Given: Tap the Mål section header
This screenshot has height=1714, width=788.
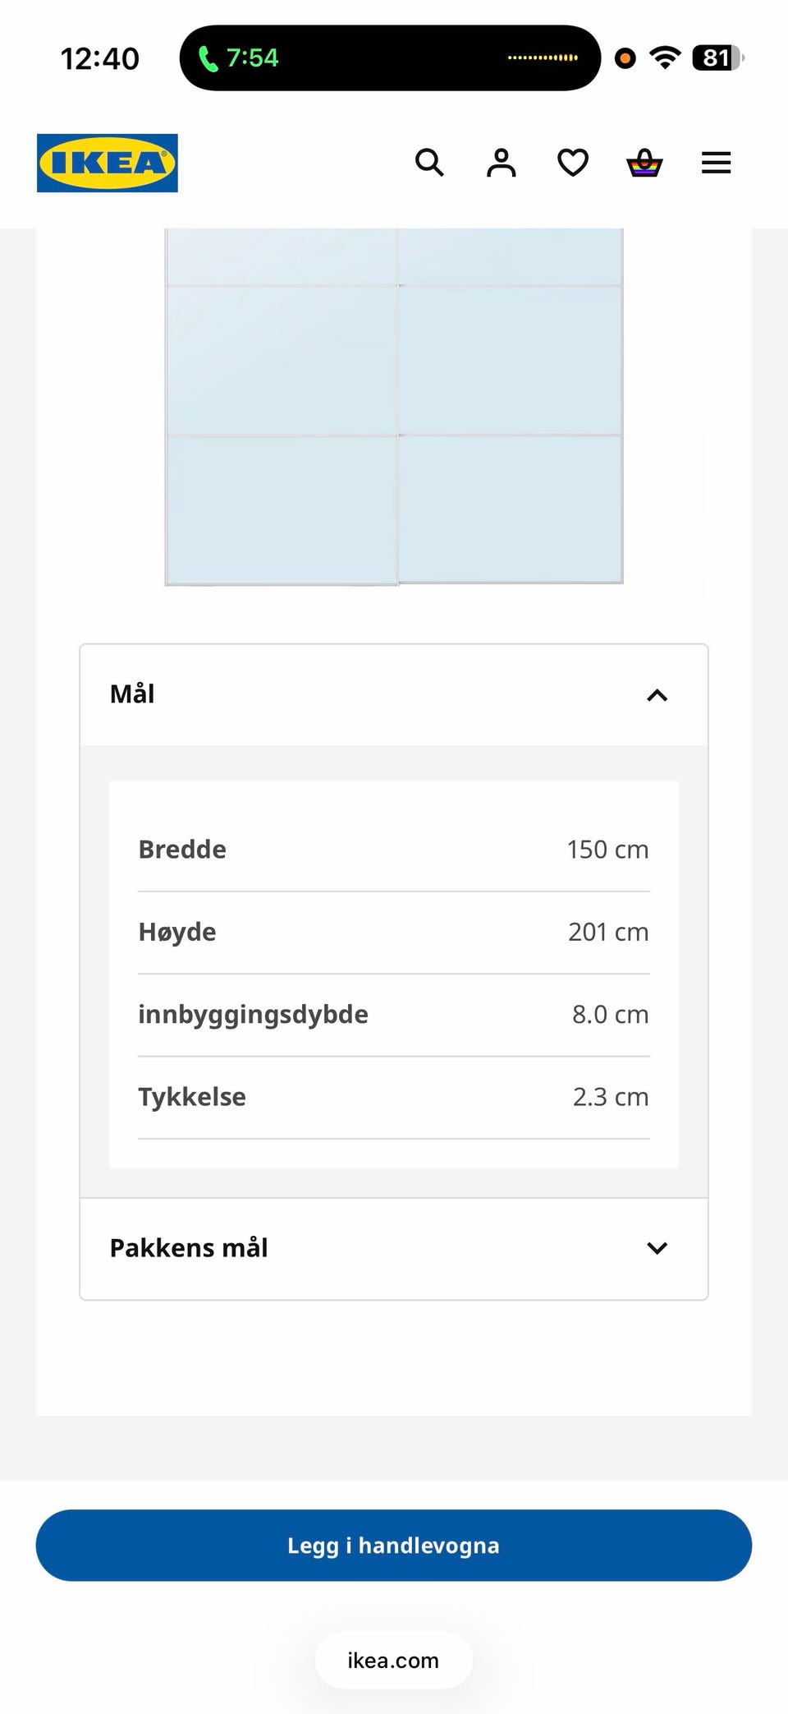Looking at the screenshot, I should point(394,695).
